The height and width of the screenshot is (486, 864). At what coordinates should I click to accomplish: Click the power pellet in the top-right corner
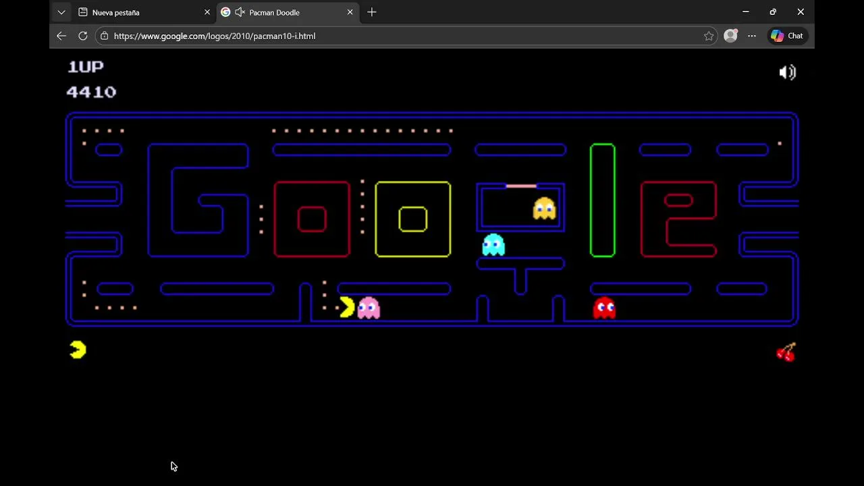(780, 143)
